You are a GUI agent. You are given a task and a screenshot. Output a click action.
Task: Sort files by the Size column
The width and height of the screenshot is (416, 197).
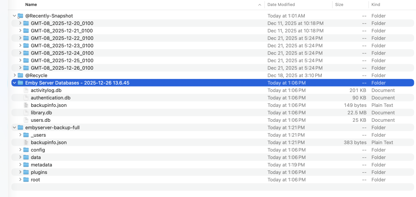click(339, 4)
